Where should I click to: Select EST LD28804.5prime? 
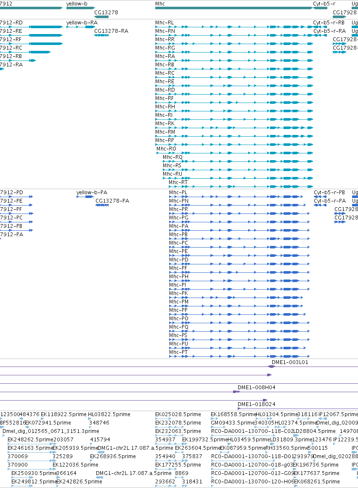(314, 431)
